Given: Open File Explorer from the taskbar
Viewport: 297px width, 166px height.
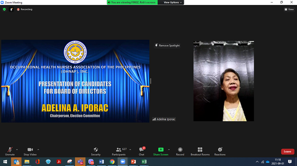Looking at the screenshot, I should 27,162.
